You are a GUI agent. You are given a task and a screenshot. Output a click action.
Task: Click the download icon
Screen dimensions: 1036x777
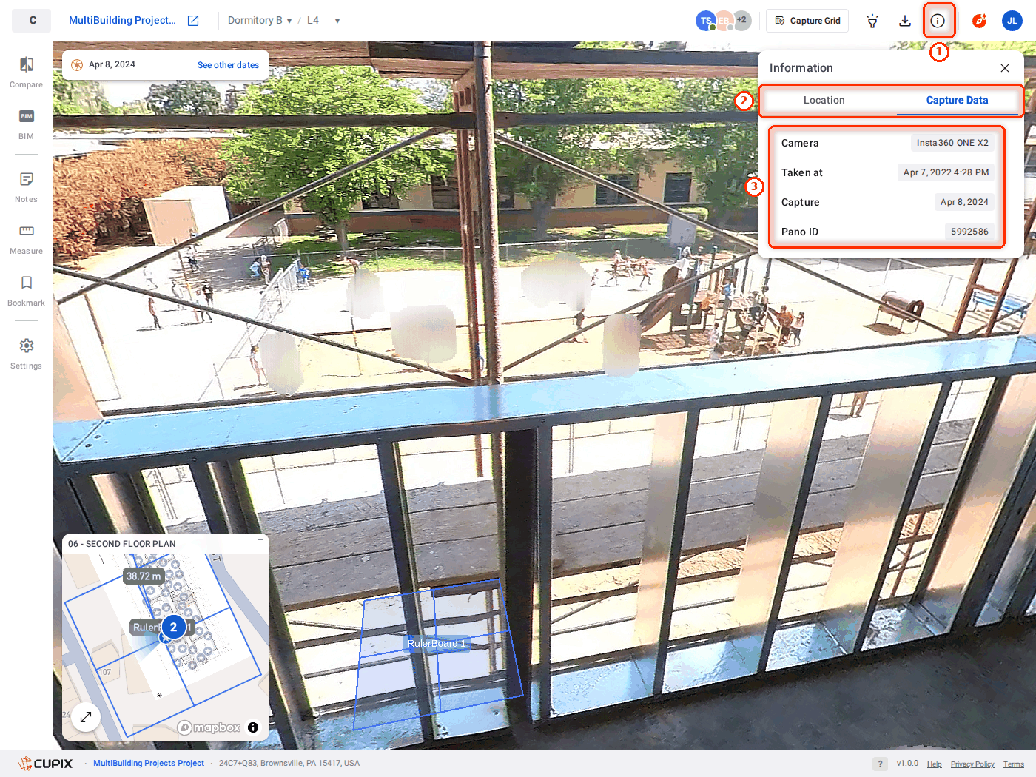[x=905, y=21]
